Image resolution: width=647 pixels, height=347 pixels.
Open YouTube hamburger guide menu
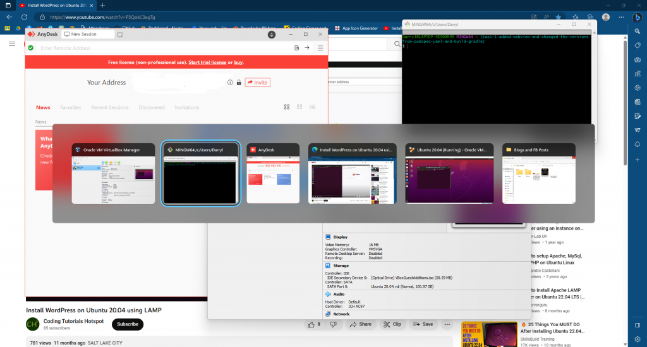(x=12, y=44)
